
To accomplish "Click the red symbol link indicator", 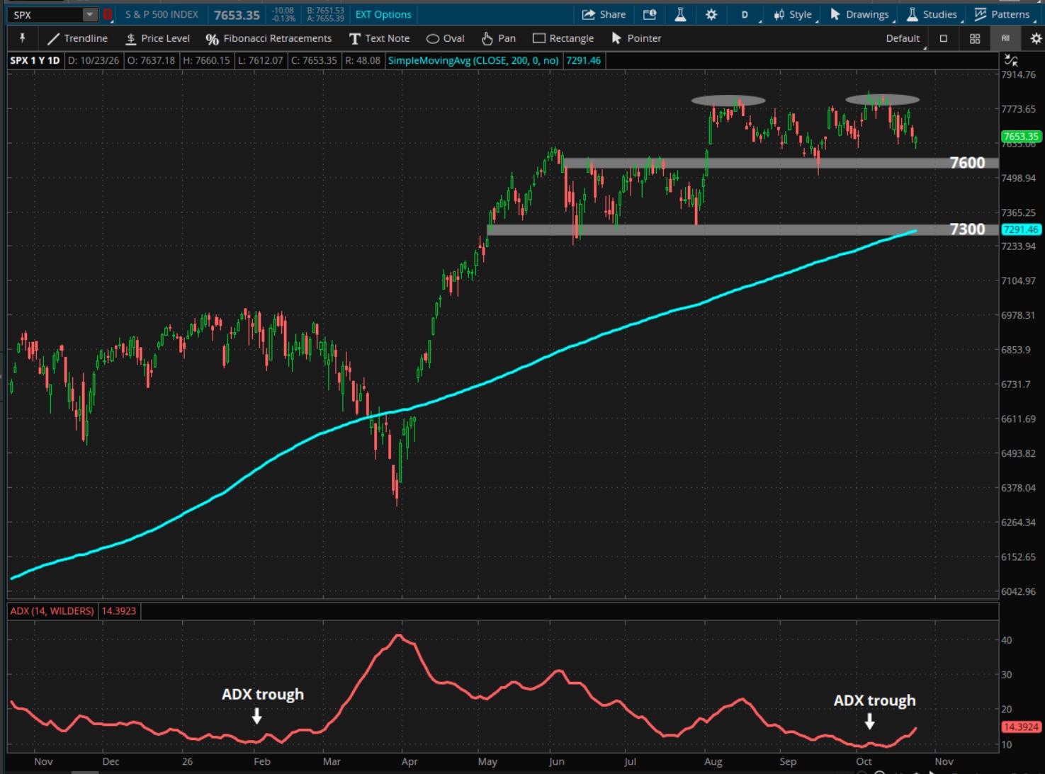I will (x=108, y=14).
